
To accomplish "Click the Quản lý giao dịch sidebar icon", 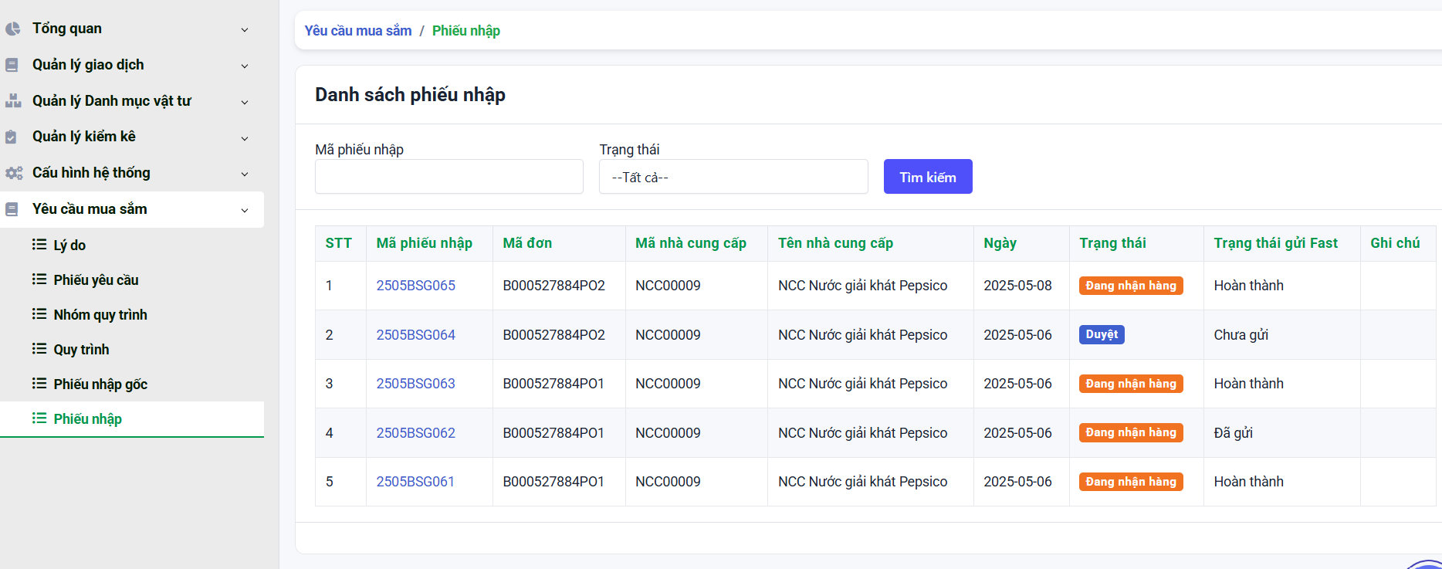I will pos(12,65).
